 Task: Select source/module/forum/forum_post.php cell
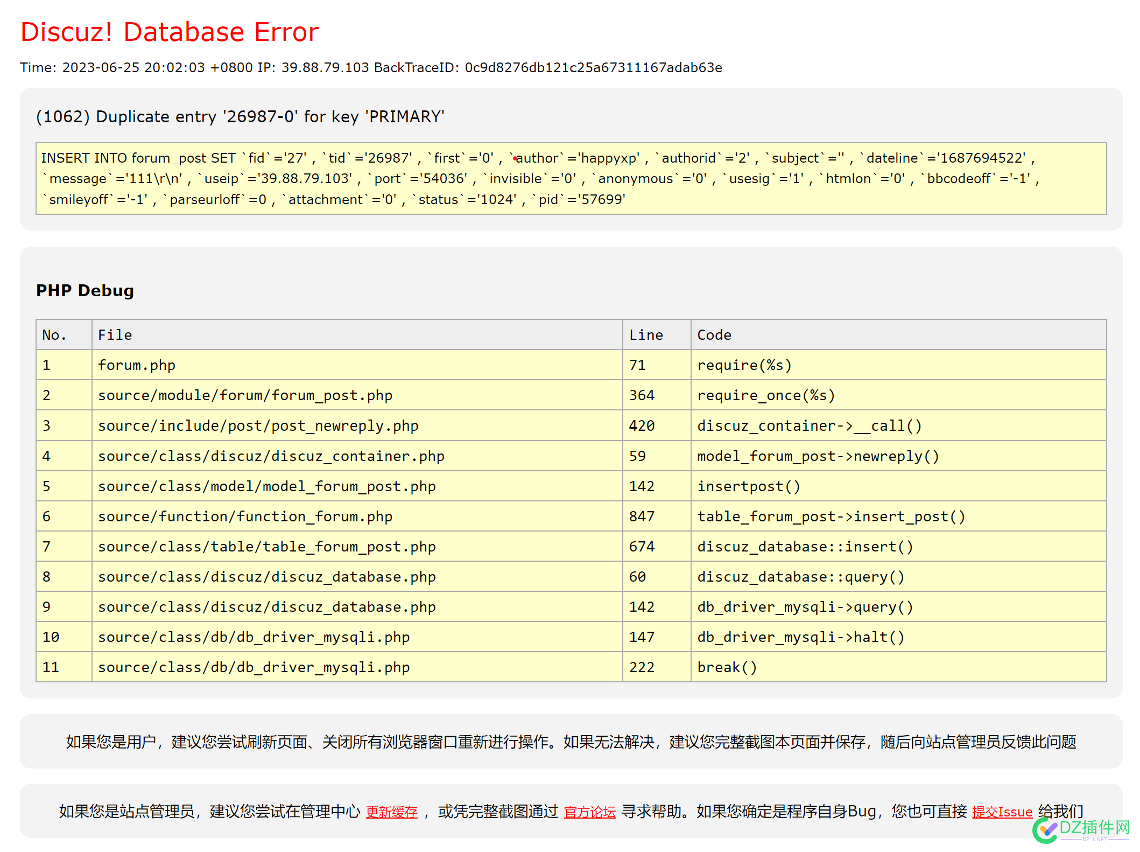click(x=357, y=395)
